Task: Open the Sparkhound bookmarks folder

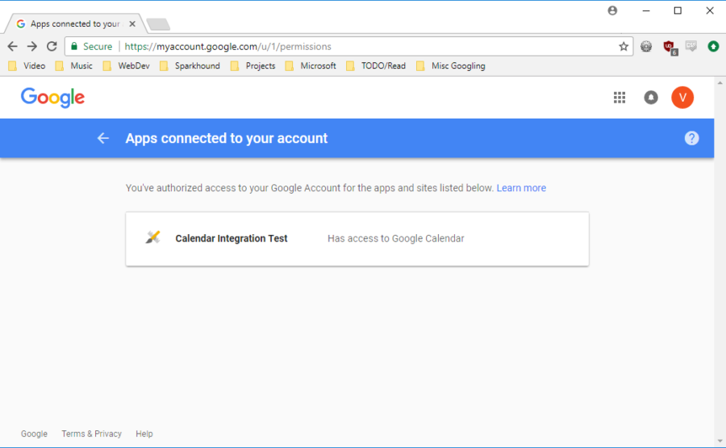Action: point(190,65)
